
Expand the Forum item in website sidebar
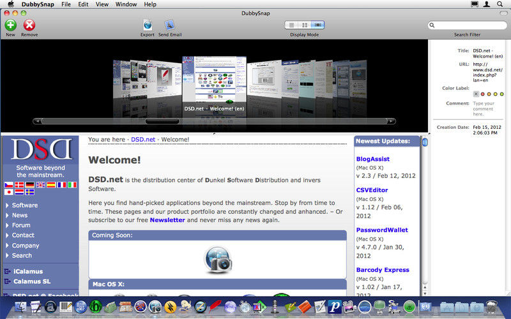21,225
